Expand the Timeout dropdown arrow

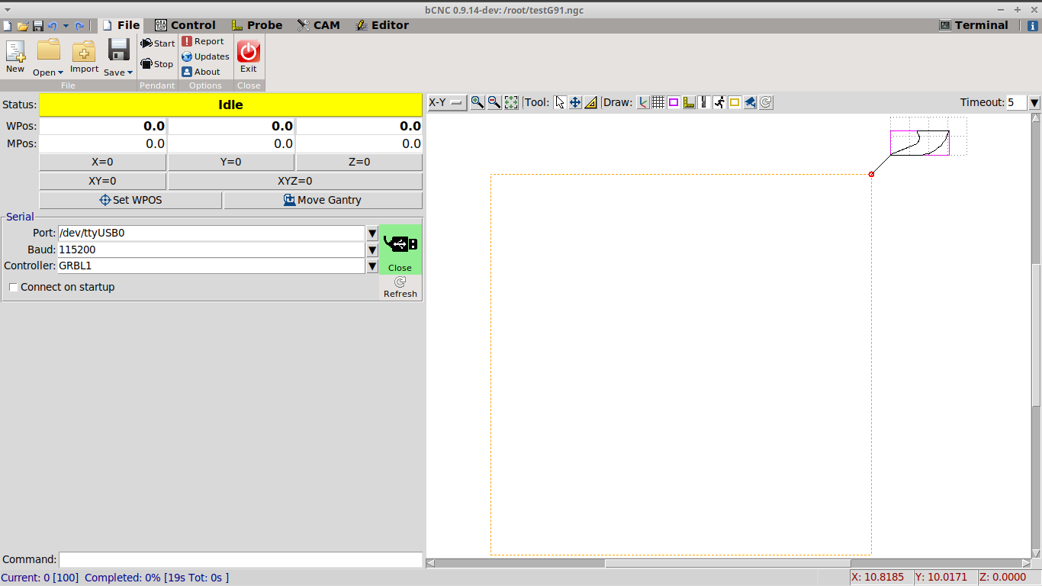click(1034, 102)
